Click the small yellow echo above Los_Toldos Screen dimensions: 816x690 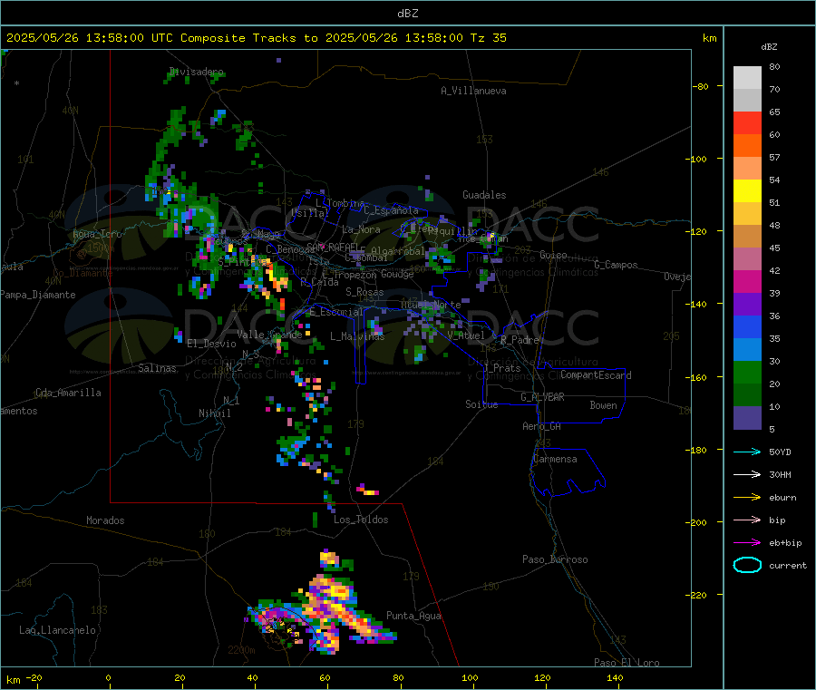pos(368,489)
